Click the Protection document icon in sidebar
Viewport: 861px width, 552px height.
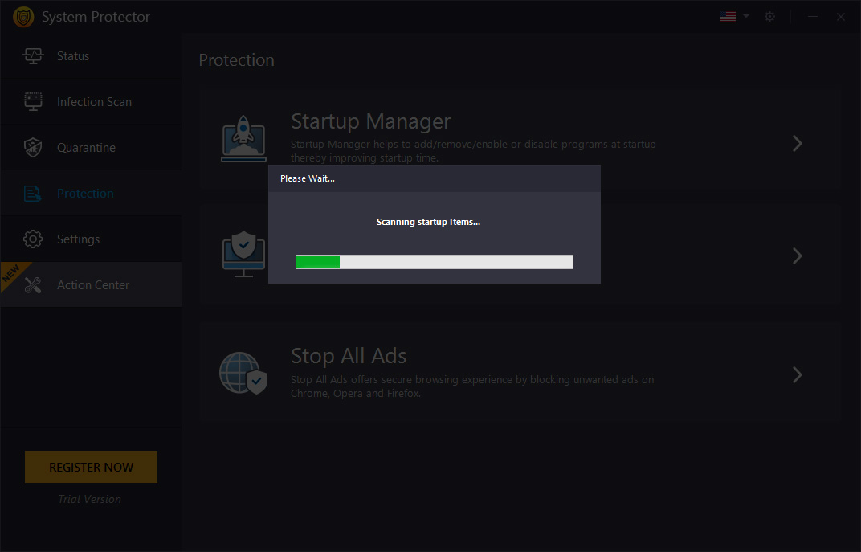(33, 193)
